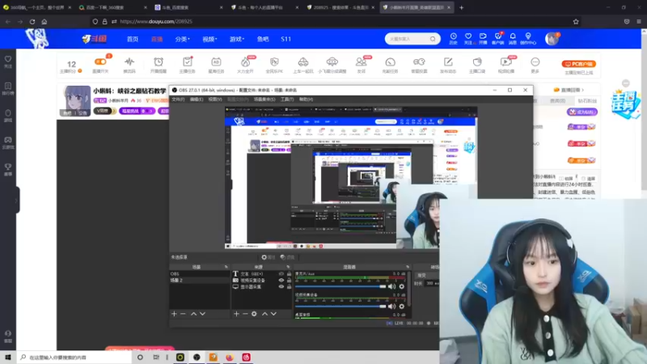This screenshot has width=647, height=364.
Task: Remove selected scene with minus button
Action: pos(183,314)
